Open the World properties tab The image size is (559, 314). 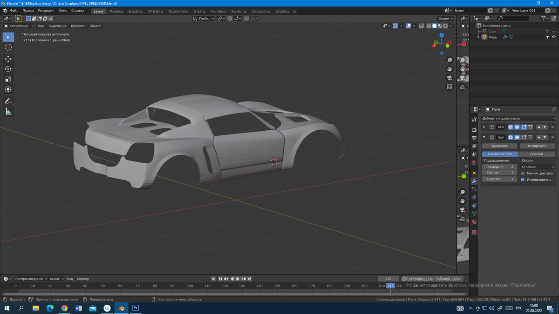(474, 163)
